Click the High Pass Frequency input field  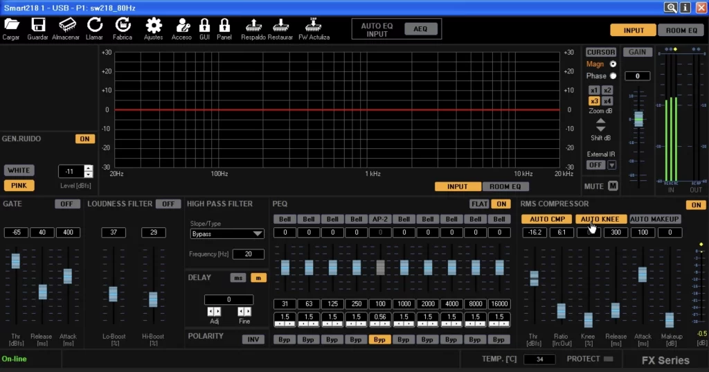(x=248, y=254)
